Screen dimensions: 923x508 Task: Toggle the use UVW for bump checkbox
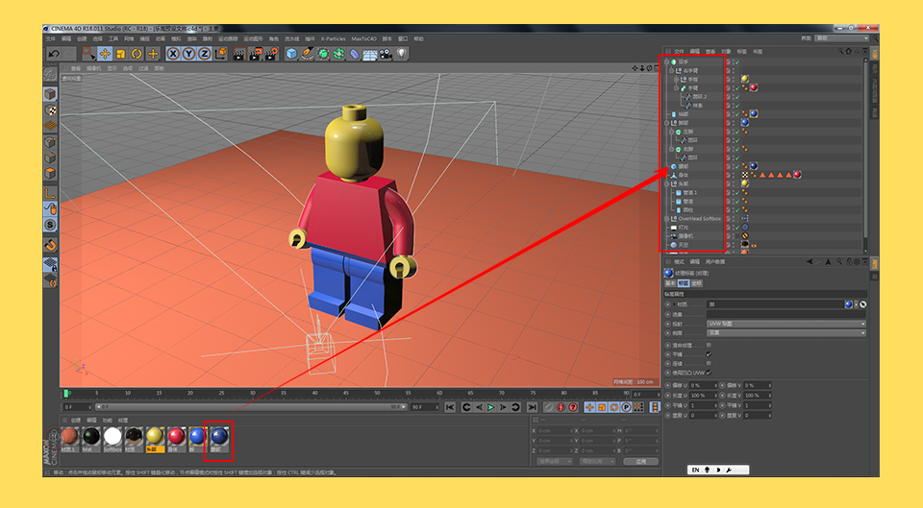pyautogui.click(x=709, y=373)
